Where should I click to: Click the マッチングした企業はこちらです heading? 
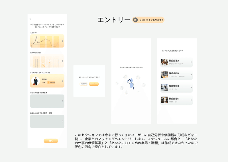point(172,51)
